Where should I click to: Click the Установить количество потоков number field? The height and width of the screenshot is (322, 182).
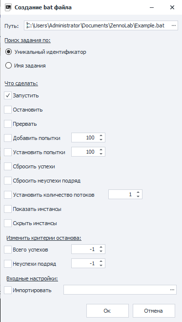122,194
